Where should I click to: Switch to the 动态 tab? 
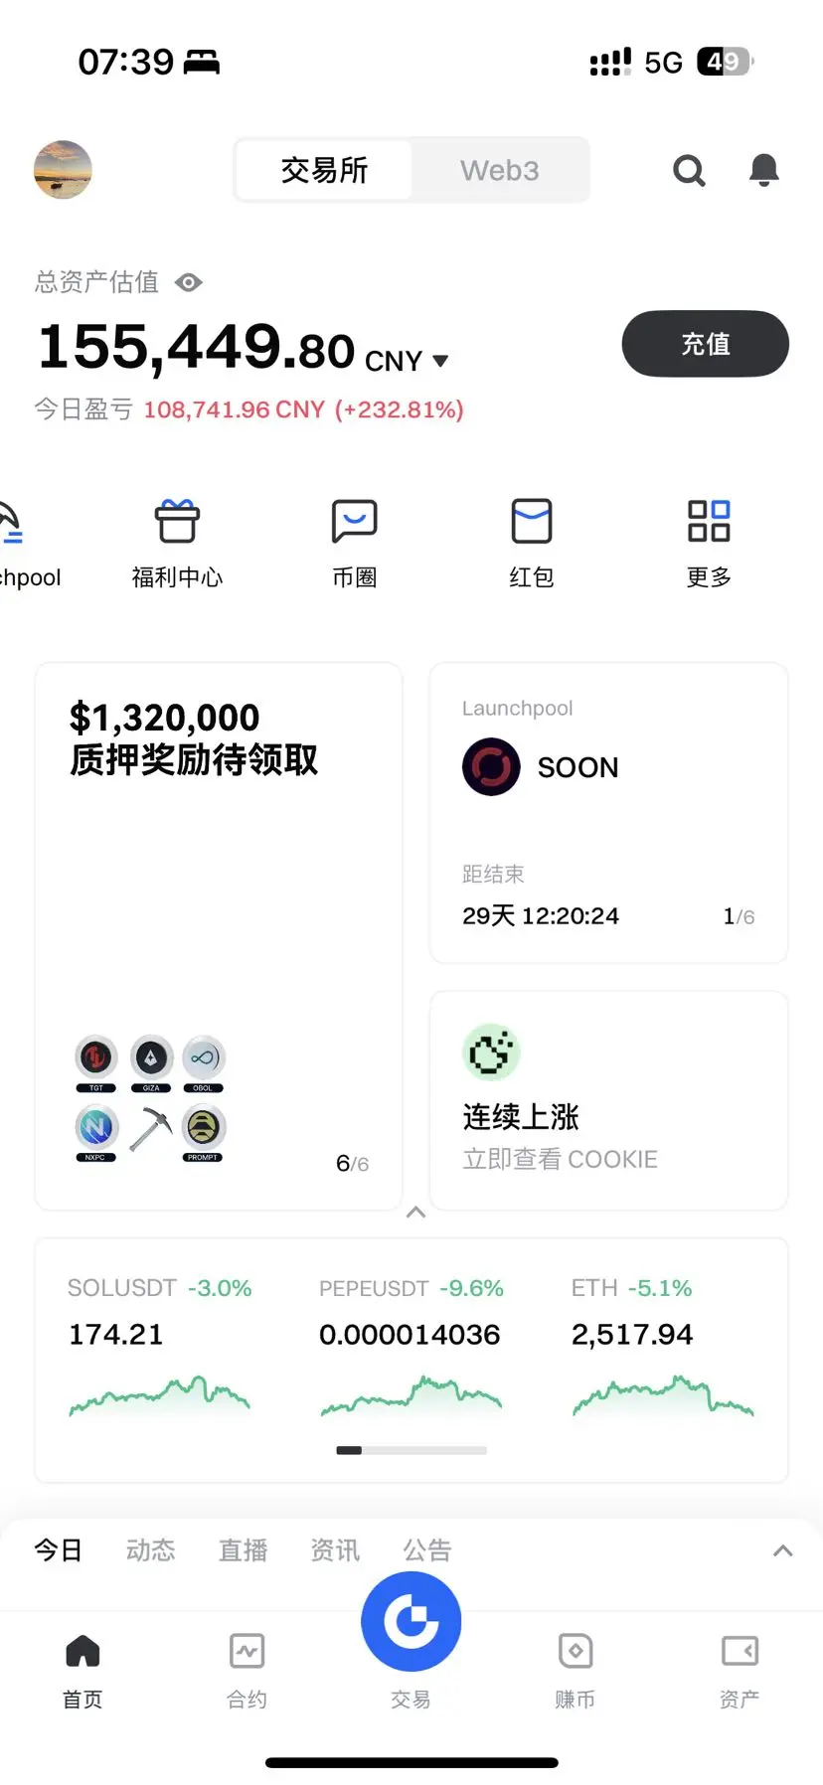[150, 1549]
